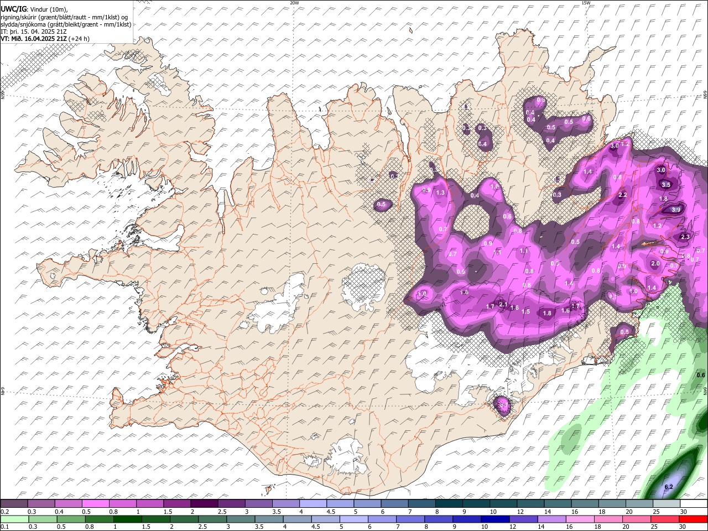Pick the bright red above-30 rain legend swatch
Image resolution: width=708 pixels, height=531 pixels.
click(694, 519)
